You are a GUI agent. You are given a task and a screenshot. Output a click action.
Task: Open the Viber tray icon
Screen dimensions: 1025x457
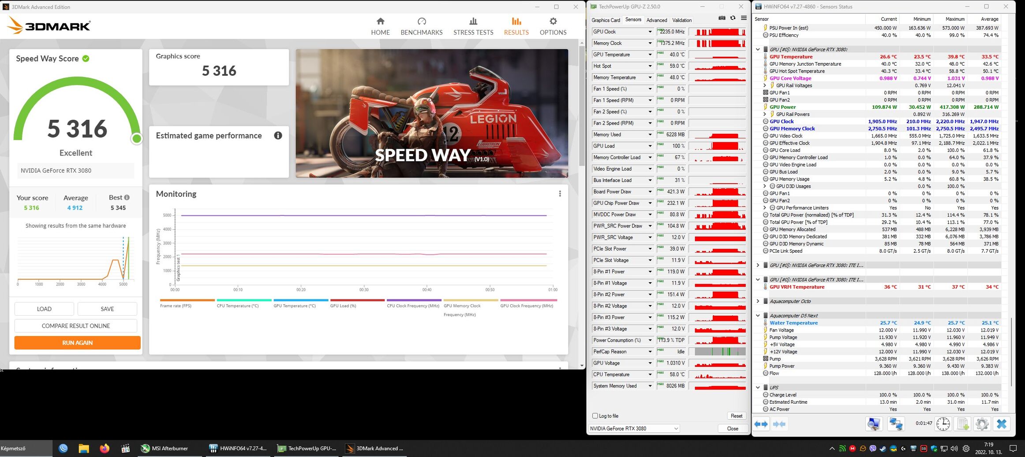[x=873, y=449]
